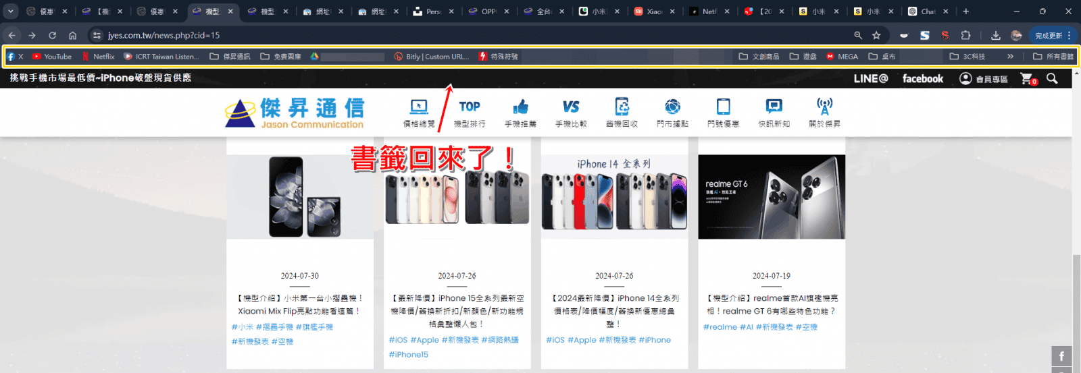Click the LINE@ link in header
Screen dimensions: 1081x373
(870, 78)
